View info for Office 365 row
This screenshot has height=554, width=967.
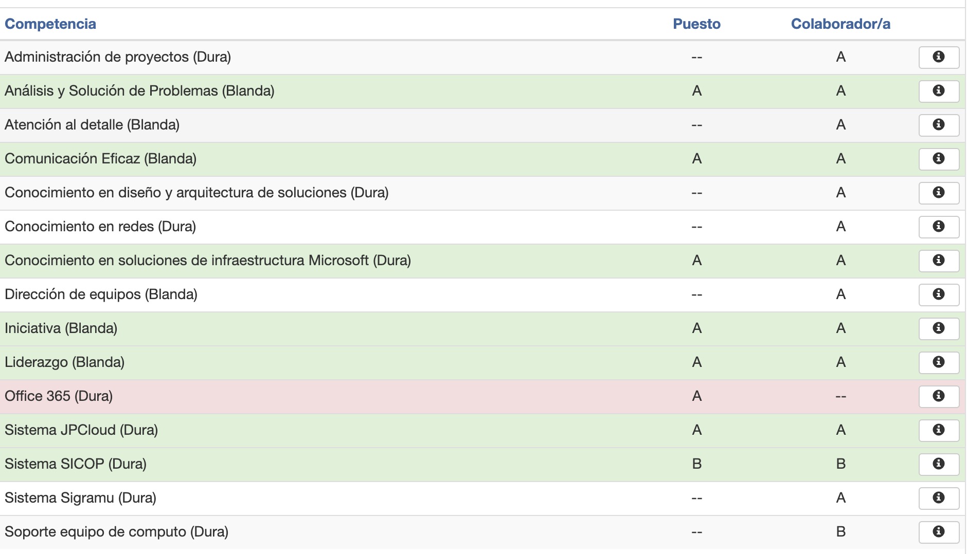938,396
